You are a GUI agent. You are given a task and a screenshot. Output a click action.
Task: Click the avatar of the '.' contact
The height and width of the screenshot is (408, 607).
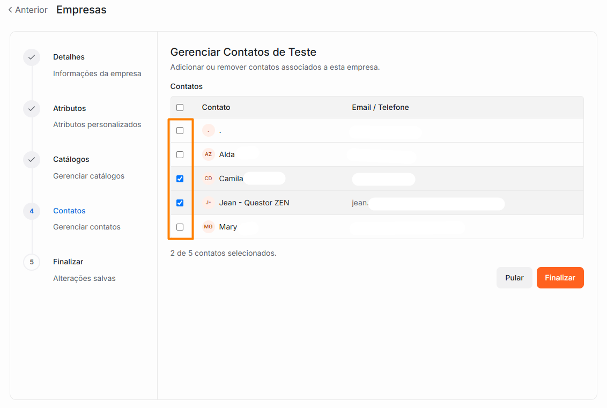pyautogui.click(x=208, y=130)
